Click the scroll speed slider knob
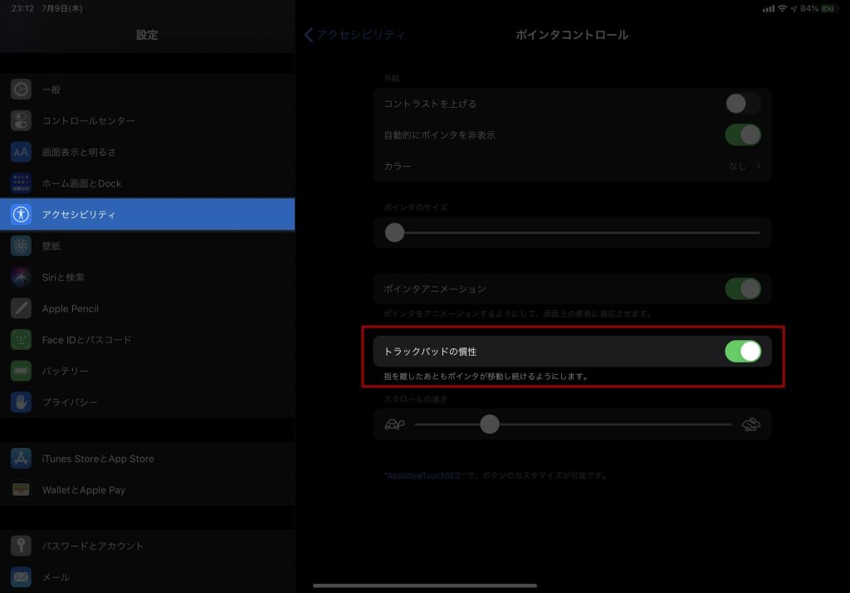This screenshot has width=850, height=593. point(490,425)
